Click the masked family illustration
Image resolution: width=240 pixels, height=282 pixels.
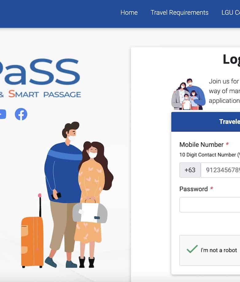pyautogui.click(x=188, y=94)
